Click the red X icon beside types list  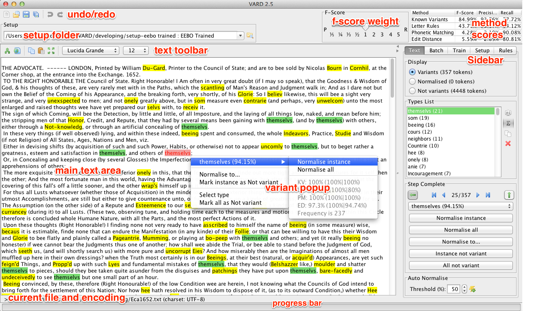click(508, 143)
